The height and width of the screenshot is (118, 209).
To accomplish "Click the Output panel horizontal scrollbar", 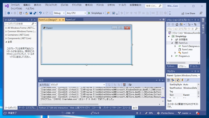I will point(70,105).
